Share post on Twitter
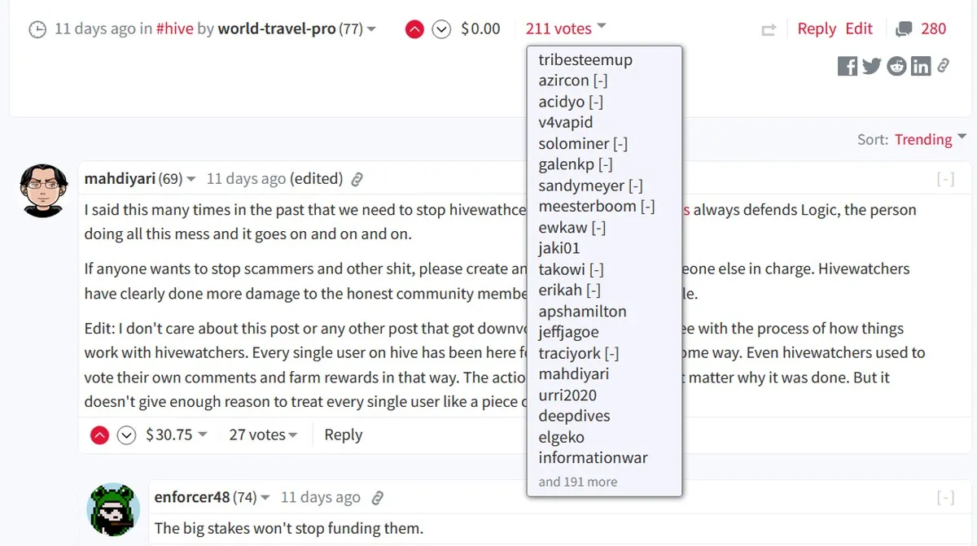The width and height of the screenshot is (977, 546). point(872,67)
